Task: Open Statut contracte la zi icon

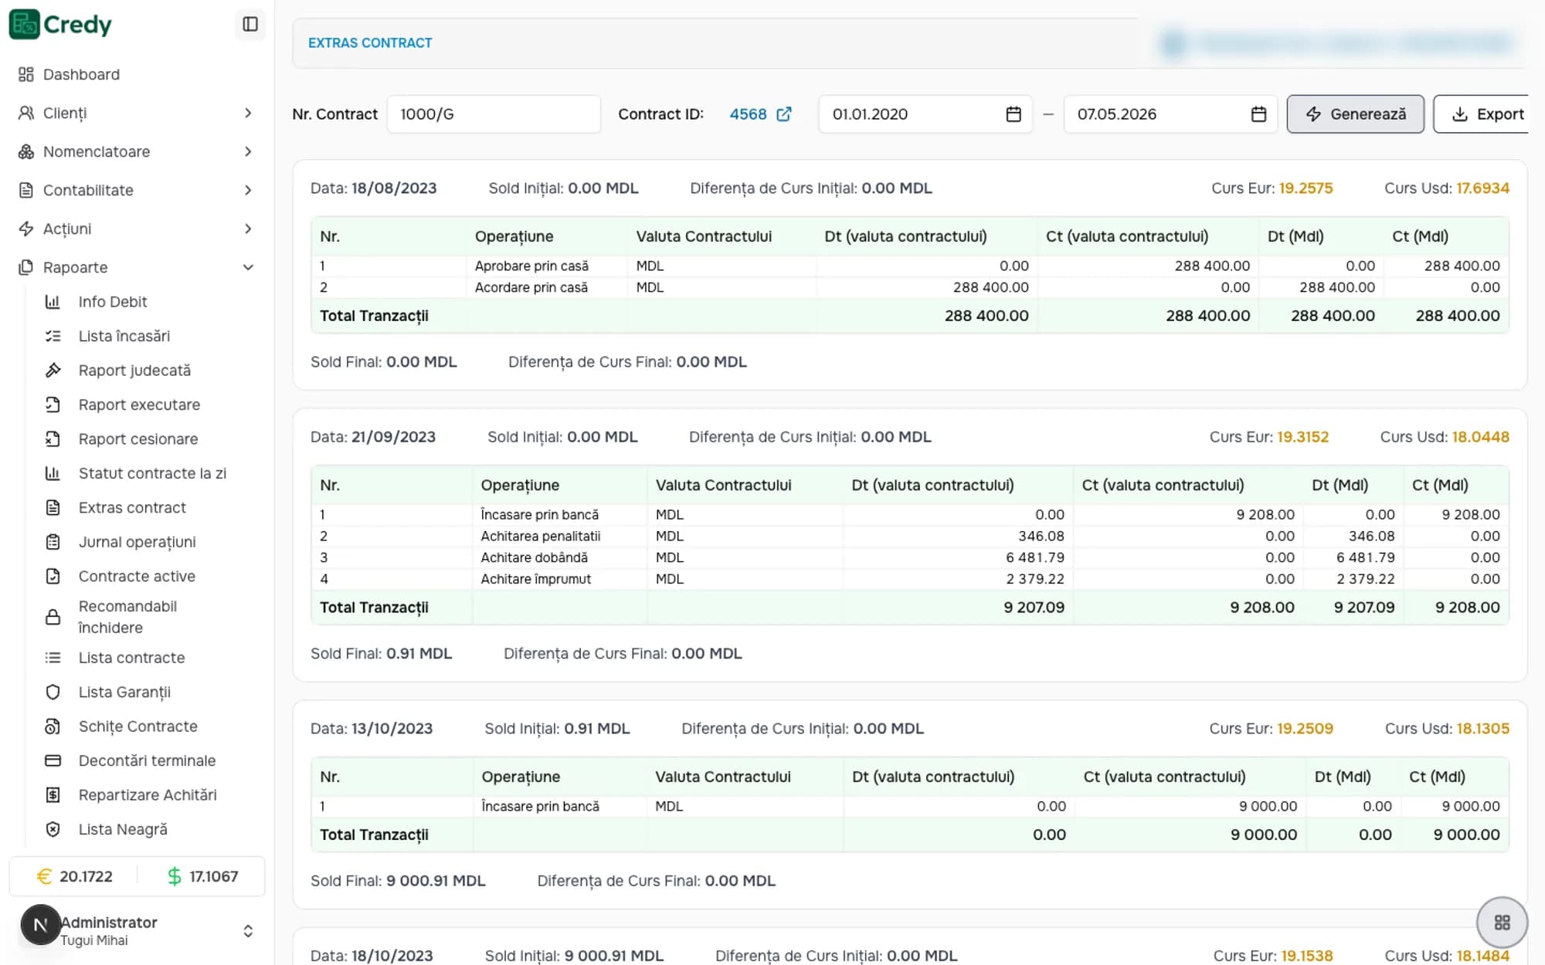Action: click(x=53, y=473)
